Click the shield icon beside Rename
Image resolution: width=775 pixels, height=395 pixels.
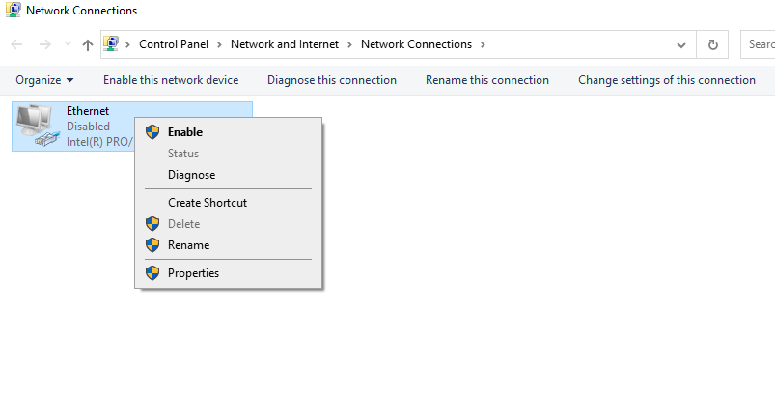[x=152, y=245]
